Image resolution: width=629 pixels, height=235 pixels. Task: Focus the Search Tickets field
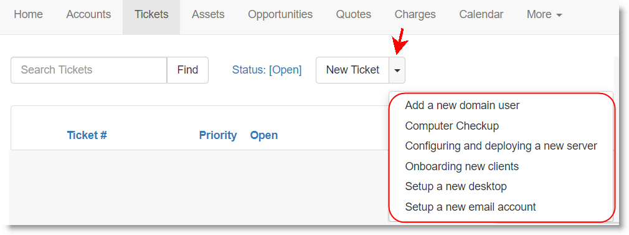point(89,70)
